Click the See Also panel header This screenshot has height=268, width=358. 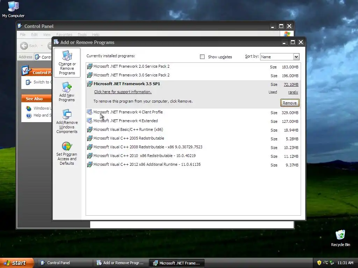(36, 99)
